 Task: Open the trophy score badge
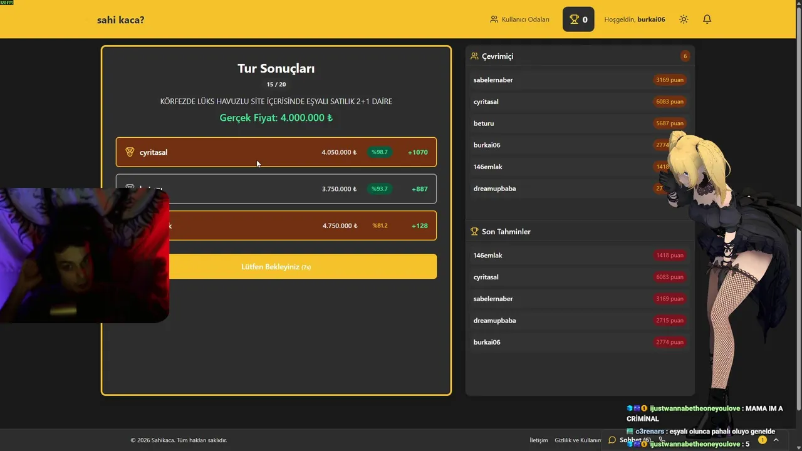[578, 19]
